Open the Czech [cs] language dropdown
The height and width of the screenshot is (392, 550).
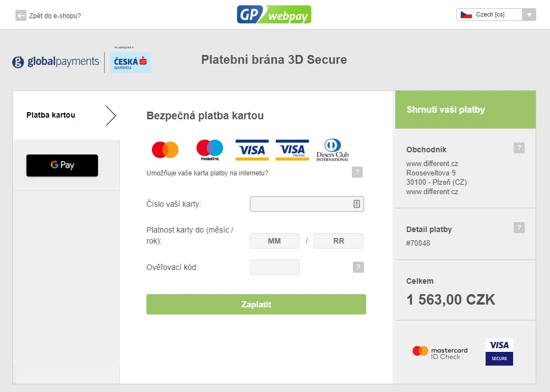[x=496, y=15]
